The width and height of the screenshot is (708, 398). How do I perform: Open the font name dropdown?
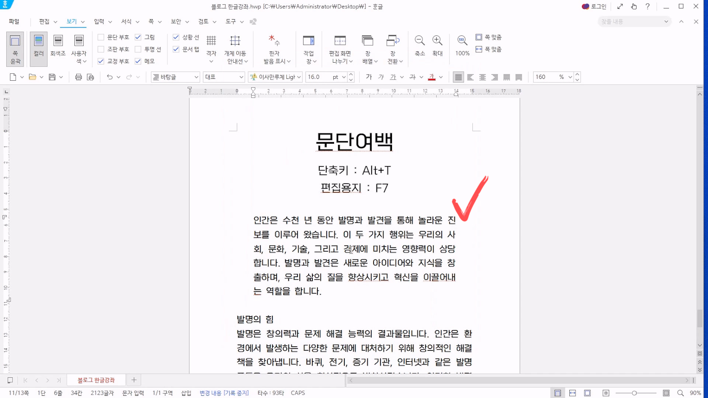coord(299,77)
